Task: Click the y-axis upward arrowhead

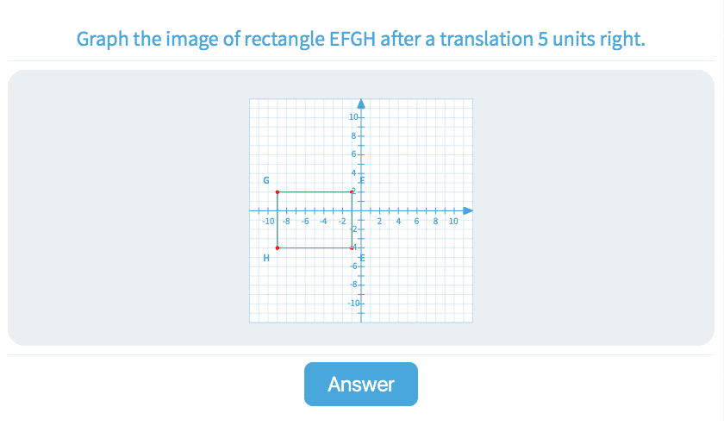Action: pos(361,103)
